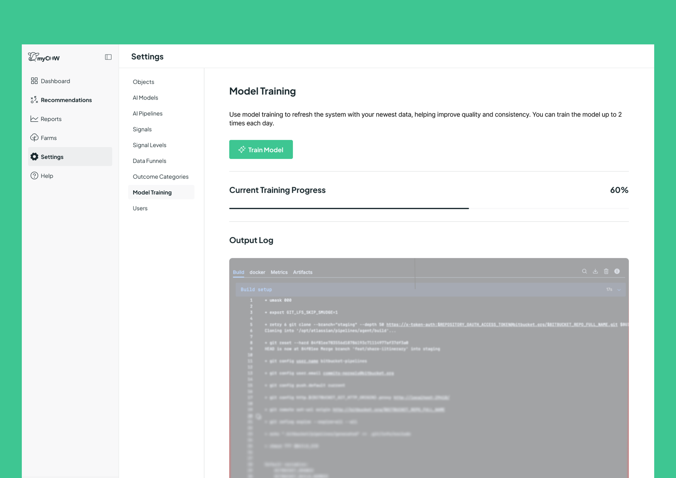This screenshot has width=676, height=478.
Task: Click the Model Training heading
Action: pos(262,91)
